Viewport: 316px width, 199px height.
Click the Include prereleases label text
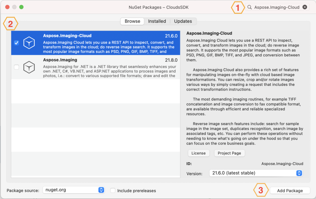136,191
